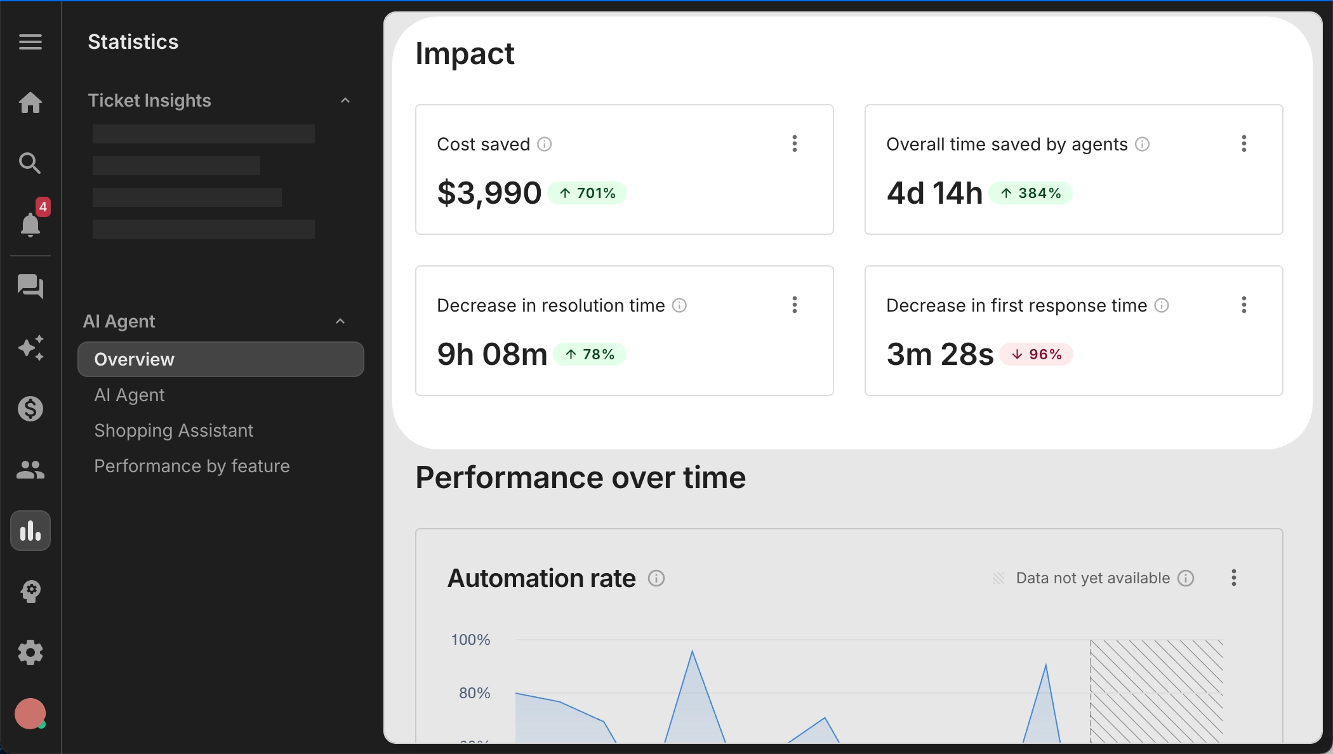
Task: Click the 4d 14h time saved value
Action: 934,193
